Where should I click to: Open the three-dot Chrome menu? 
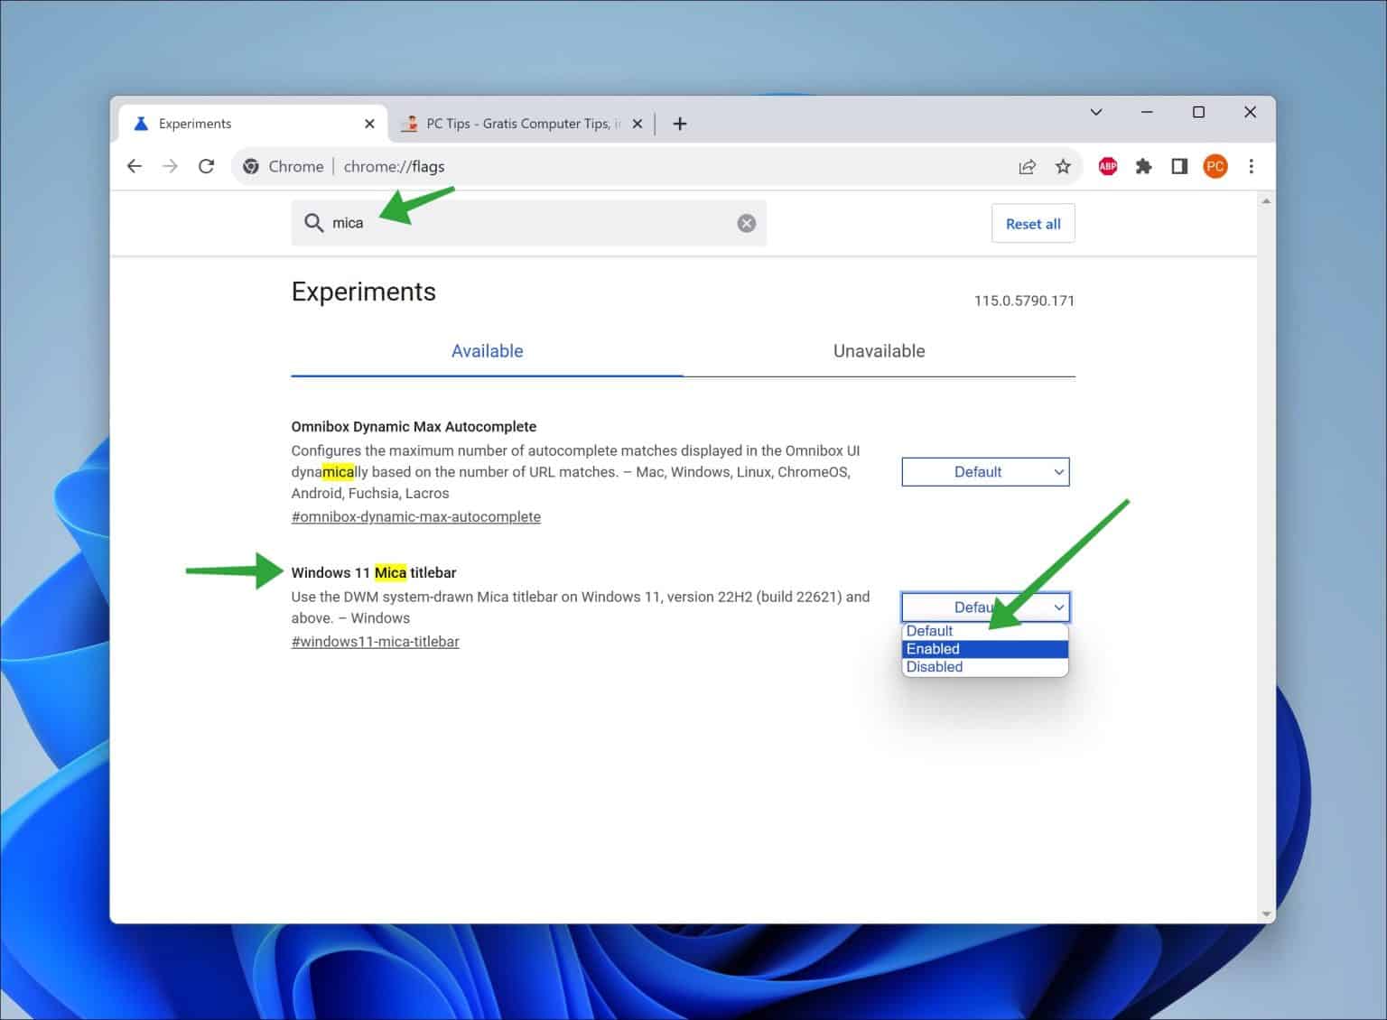[x=1252, y=166]
